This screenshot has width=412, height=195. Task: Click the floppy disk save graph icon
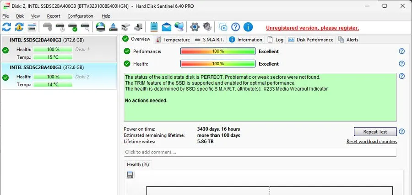(130, 175)
